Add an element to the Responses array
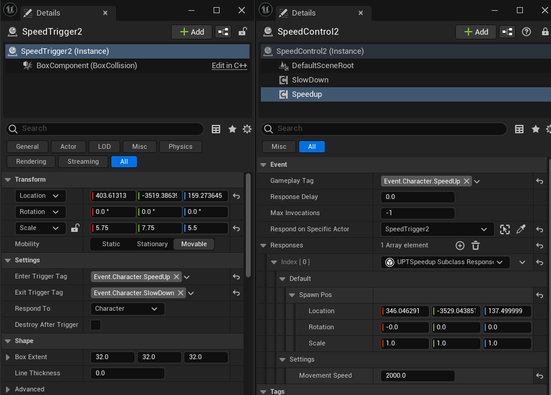Viewport: 551px width, 395px height. [459, 245]
